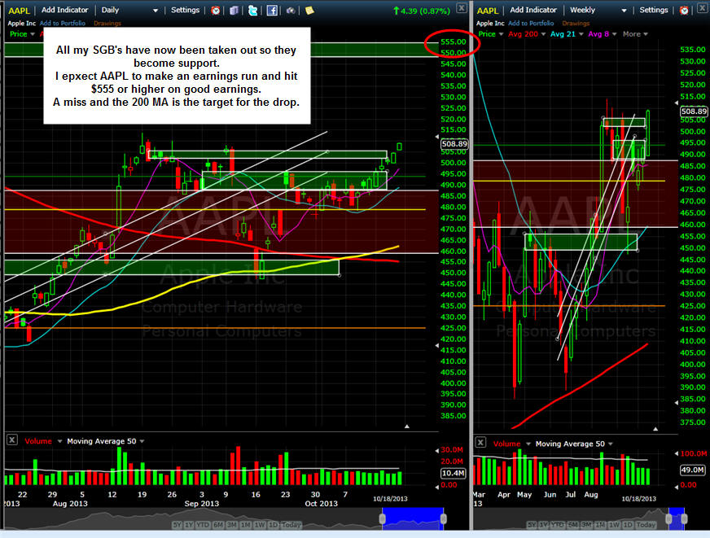The height and width of the screenshot is (538, 710).
Task: Open Settings in the Daily chart toolbar
Action: [x=185, y=10]
